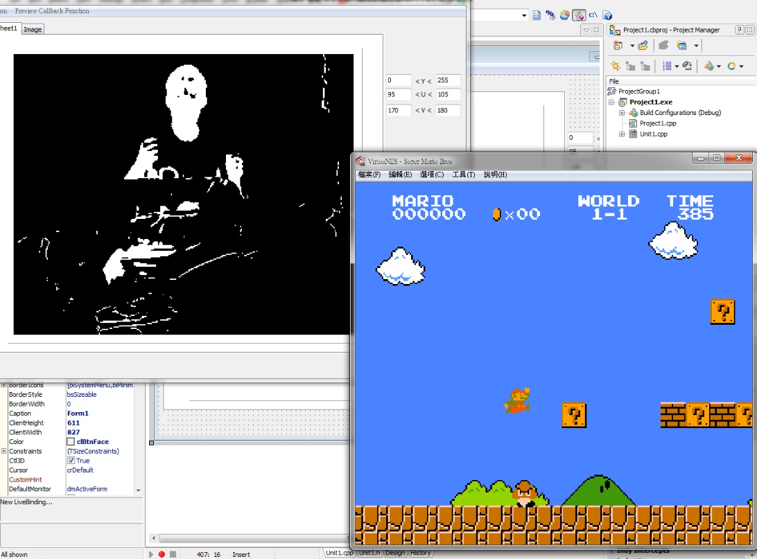
Task: Open dropdown beside the colorful ring icon
Action: [x=741, y=66]
